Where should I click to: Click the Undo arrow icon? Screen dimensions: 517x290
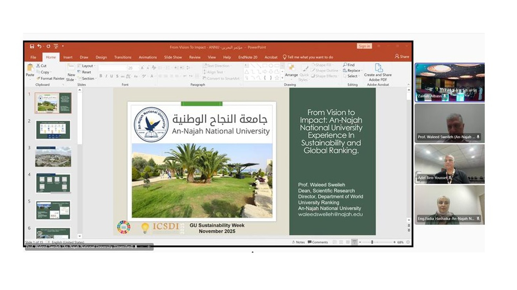(x=40, y=46)
